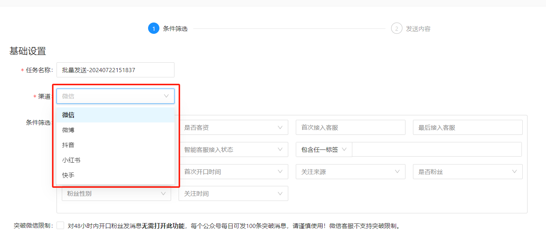Viewport: 546px width, 240px height.
Task: Expand the 包含任一标签 selector
Action: coord(324,149)
